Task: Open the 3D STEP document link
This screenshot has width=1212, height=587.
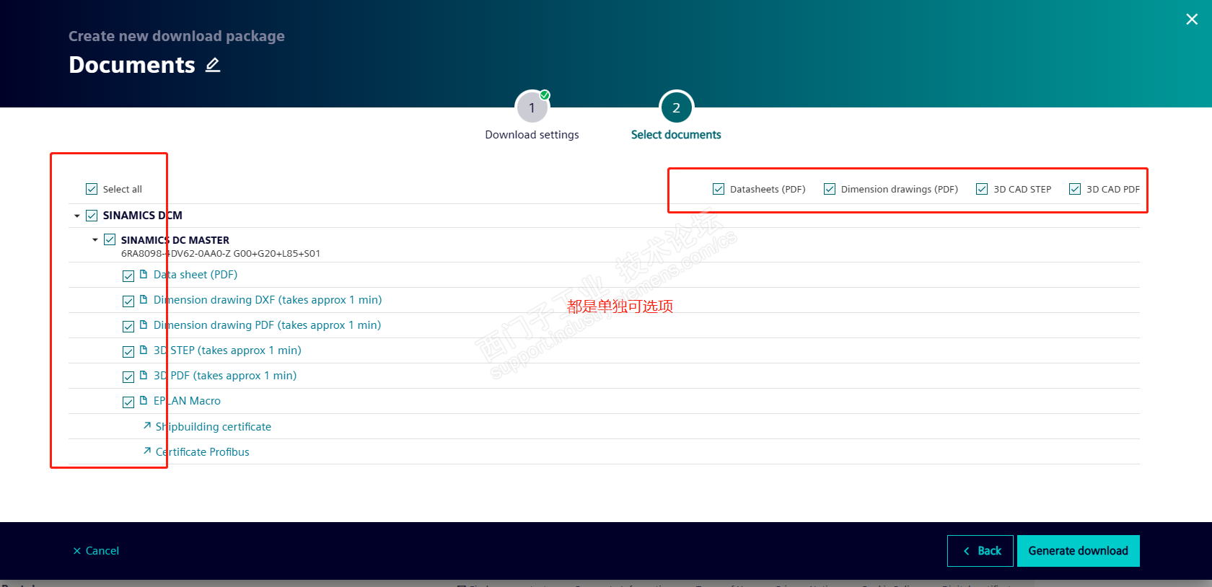Action: (227, 350)
